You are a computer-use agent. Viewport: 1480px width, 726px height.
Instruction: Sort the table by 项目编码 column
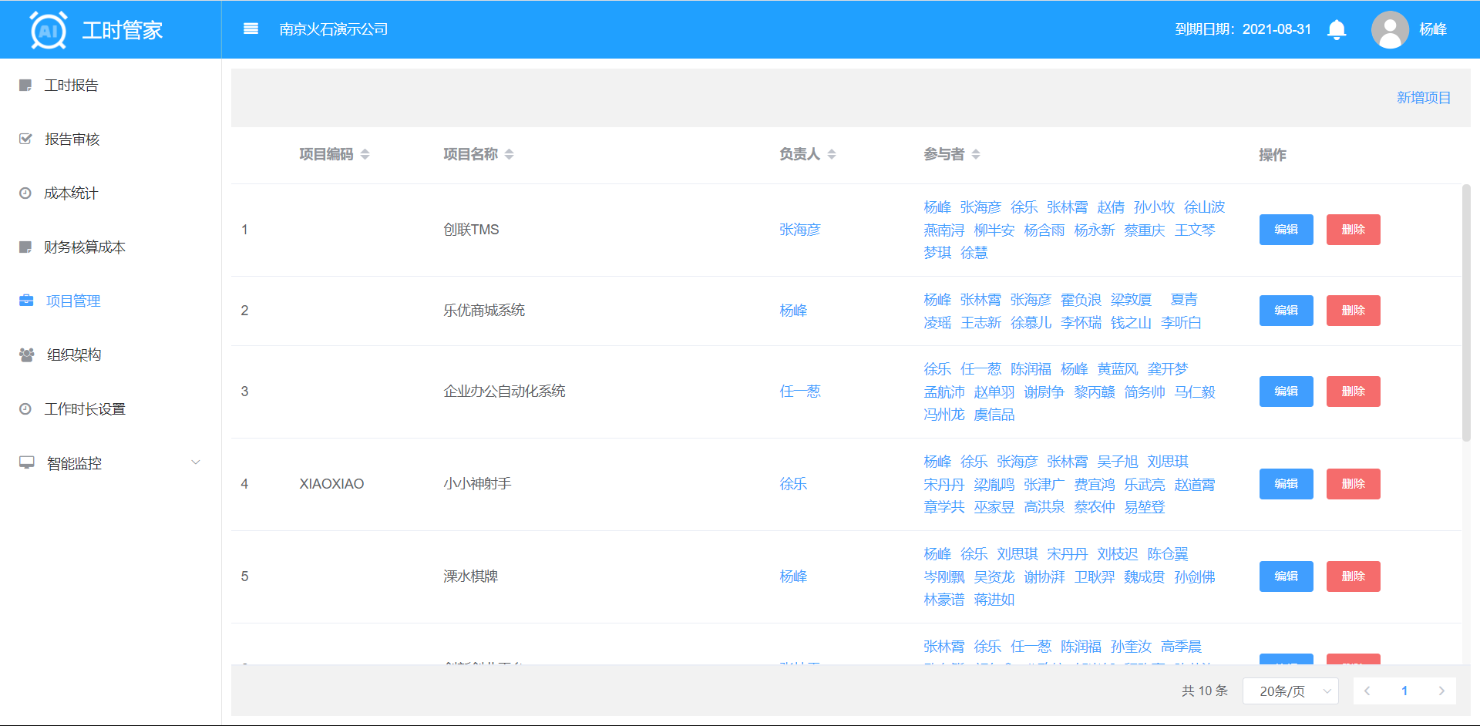point(365,154)
